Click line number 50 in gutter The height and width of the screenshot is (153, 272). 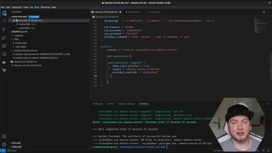pyautogui.click(x=95, y=76)
